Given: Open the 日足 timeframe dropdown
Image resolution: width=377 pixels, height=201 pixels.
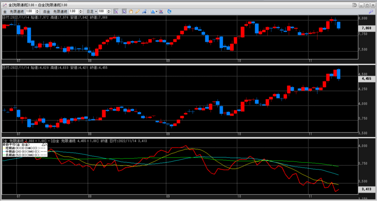Looking at the screenshot, I should point(96,11).
